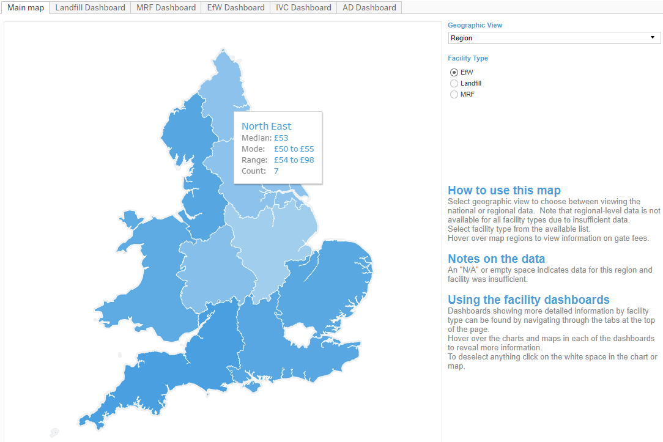The height and width of the screenshot is (442, 663).
Task: View the EfW Dashboard tab
Action: pyautogui.click(x=235, y=8)
